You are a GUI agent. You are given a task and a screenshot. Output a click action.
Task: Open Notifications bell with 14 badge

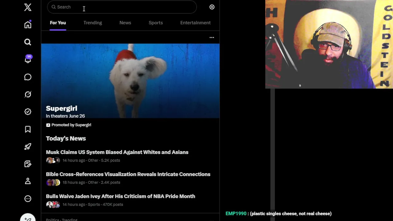[x=28, y=59]
